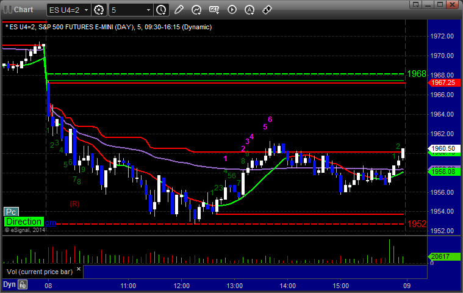
Task: Click the Chart window title menu
Action: 18,10
